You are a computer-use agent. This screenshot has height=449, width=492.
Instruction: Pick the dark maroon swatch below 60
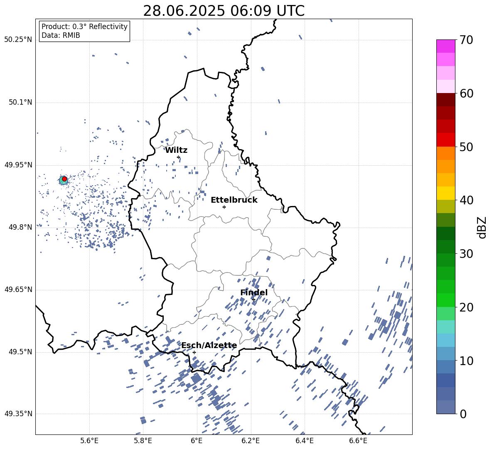[x=446, y=100]
